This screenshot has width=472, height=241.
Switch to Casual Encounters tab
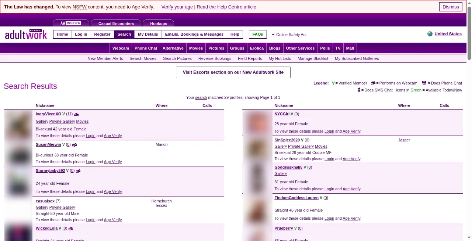[x=116, y=23]
